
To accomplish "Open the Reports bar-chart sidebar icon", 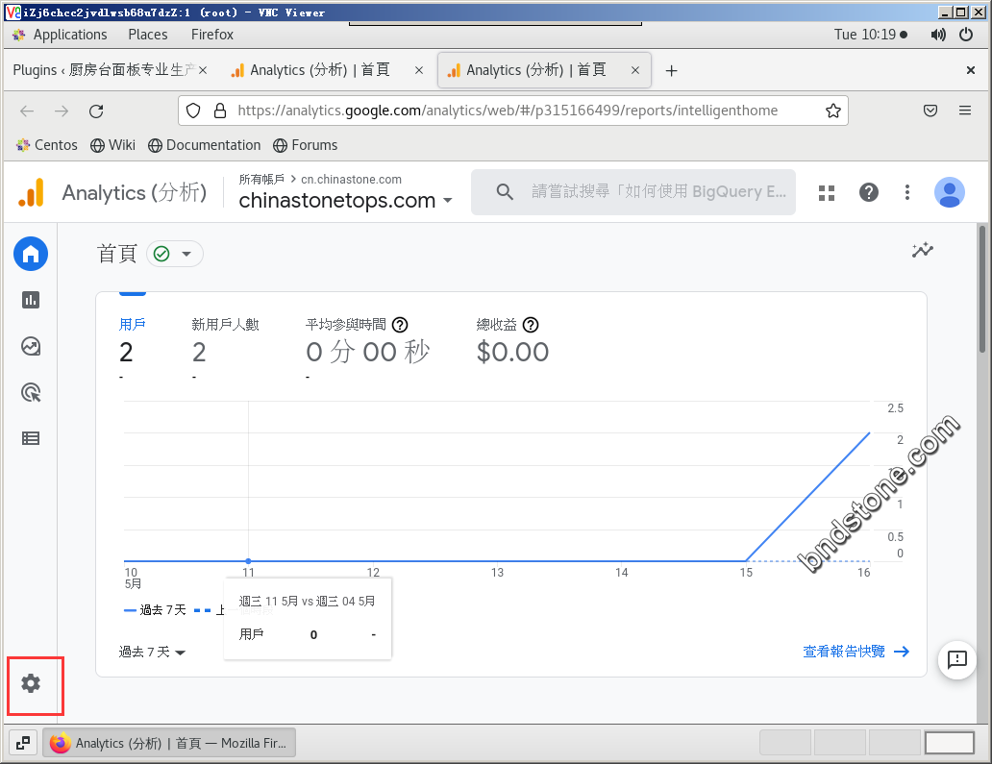I will 31,300.
